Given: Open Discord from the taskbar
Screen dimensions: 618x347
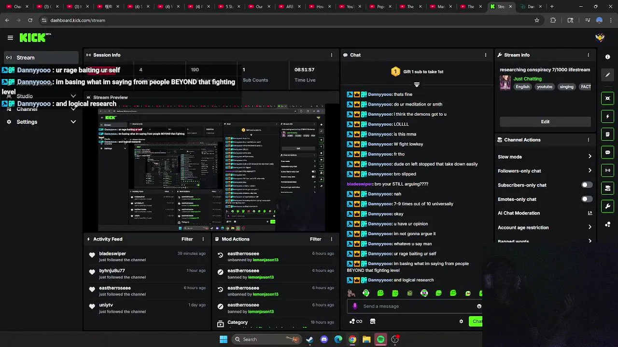Looking at the screenshot, I should point(324,339).
